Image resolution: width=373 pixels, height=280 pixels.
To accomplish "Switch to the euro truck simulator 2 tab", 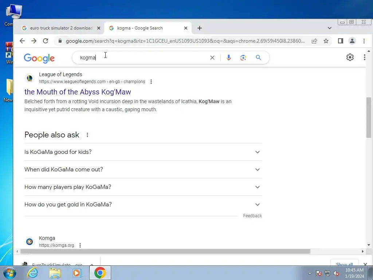I will coord(61,28).
